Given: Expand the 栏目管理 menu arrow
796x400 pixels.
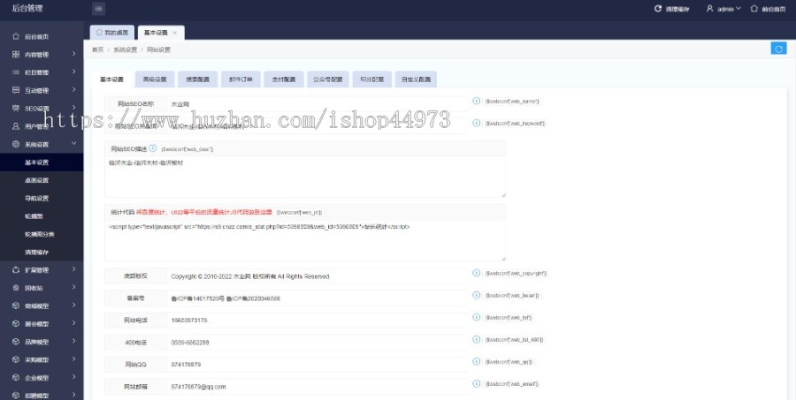Looking at the screenshot, I should [x=73, y=72].
